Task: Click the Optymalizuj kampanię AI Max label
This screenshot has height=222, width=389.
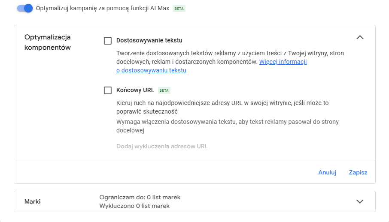Action: 103,9
